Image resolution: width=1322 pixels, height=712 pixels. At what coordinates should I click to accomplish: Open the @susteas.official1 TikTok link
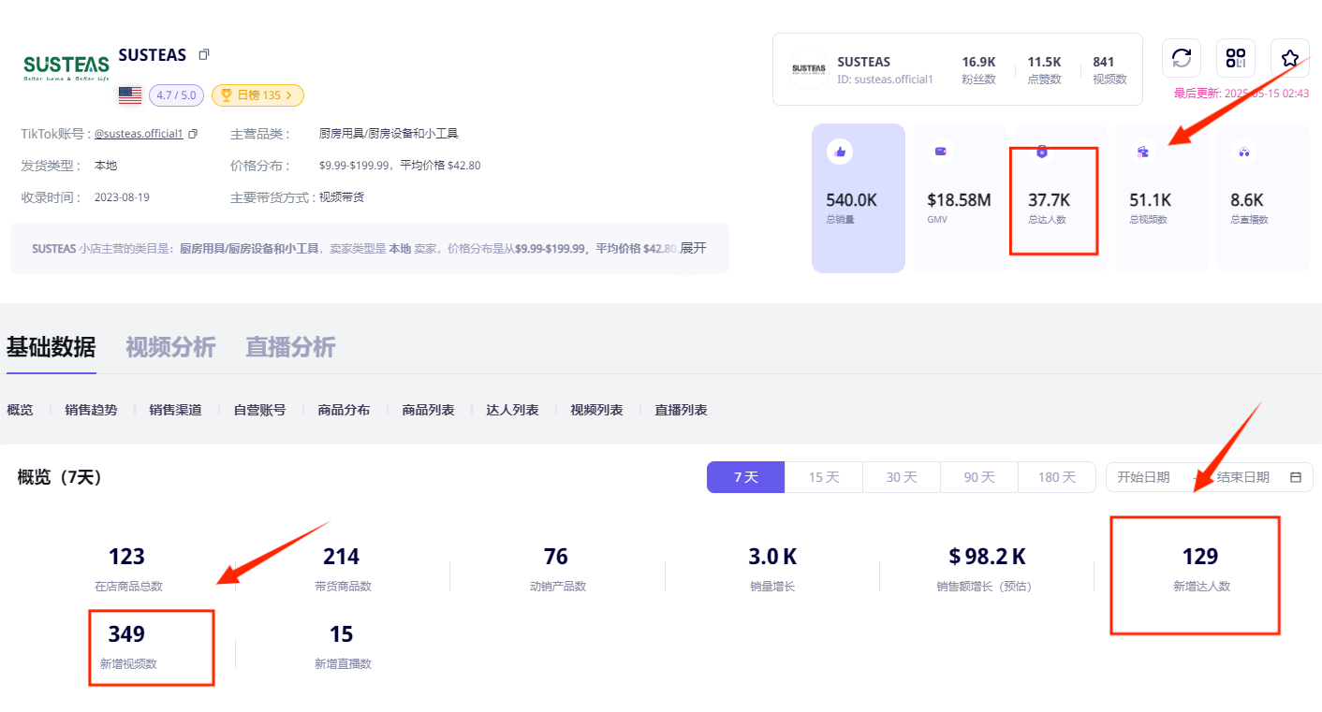(x=139, y=134)
